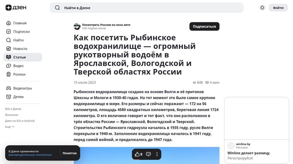The width and height of the screenshot is (293, 164).
Task: Open the Новости section
Action: [20, 49]
